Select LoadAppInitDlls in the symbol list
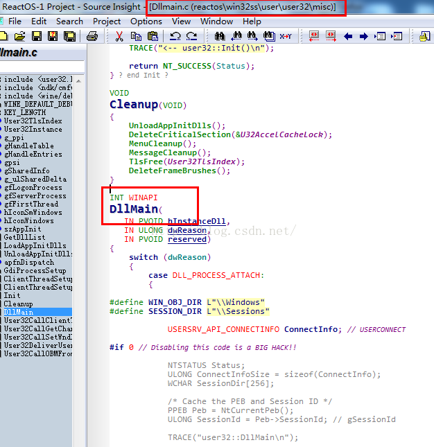 35,245
